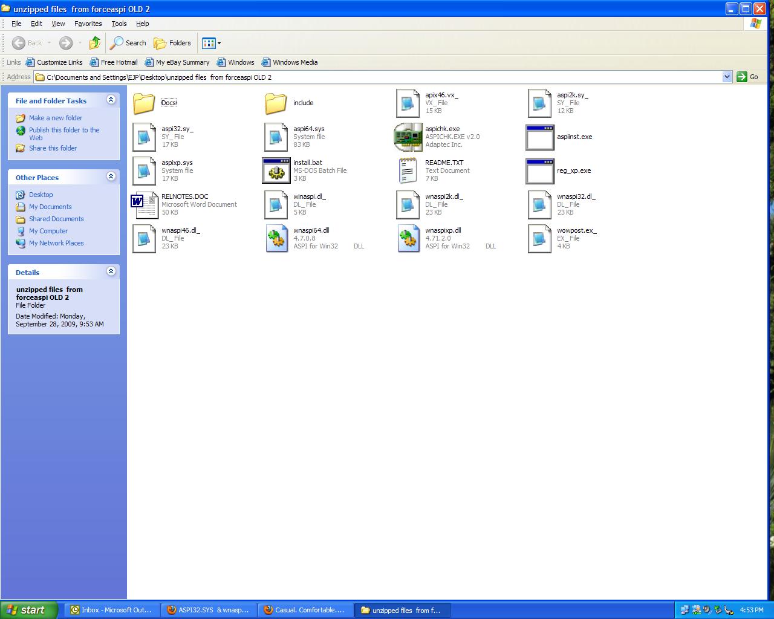Image resolution: width=774 pixels, height=619 pixels.
Task: Go to My Documents in Other Places
Action: coord(50,207)
